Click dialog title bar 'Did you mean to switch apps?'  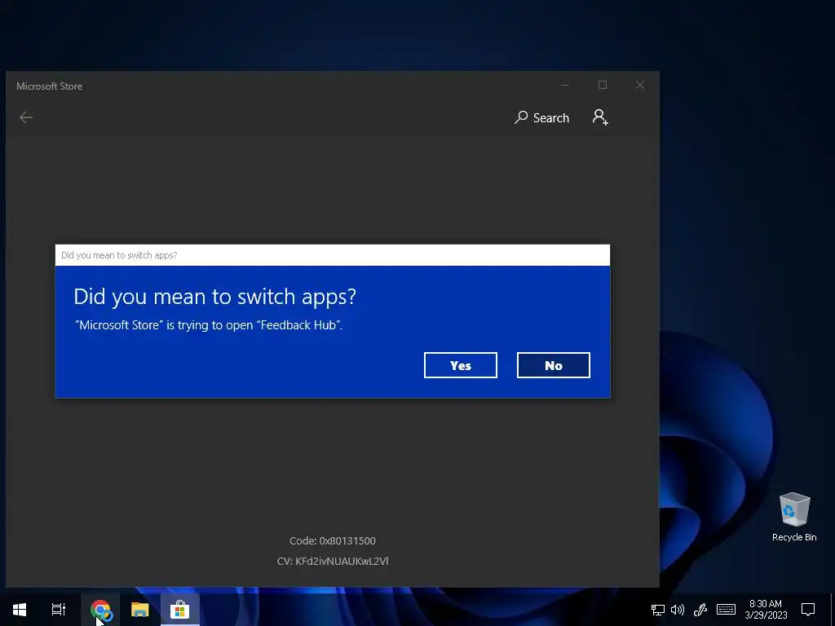333,255
